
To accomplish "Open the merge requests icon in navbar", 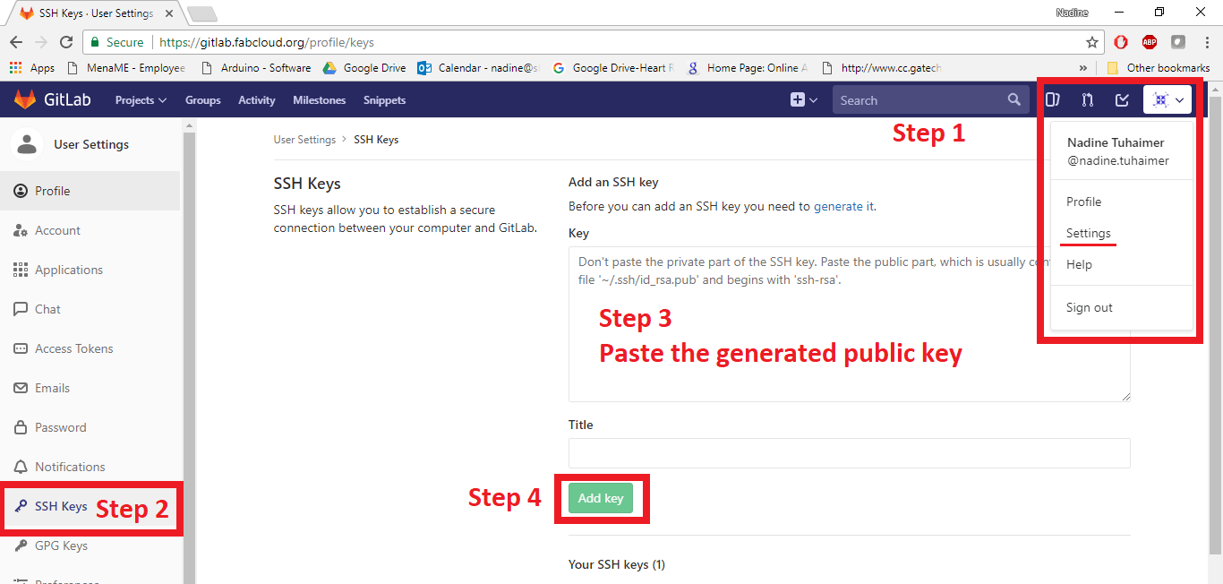I will point(1087,100).
